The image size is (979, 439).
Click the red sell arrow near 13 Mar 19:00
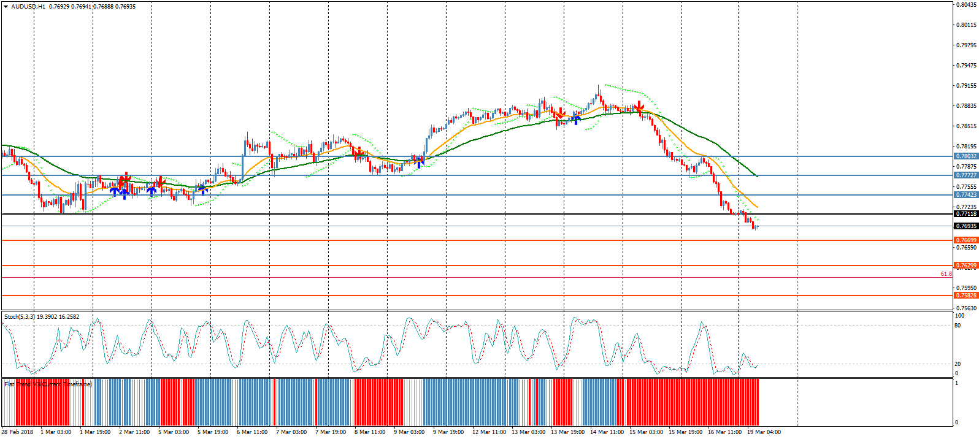coord(559,114)
